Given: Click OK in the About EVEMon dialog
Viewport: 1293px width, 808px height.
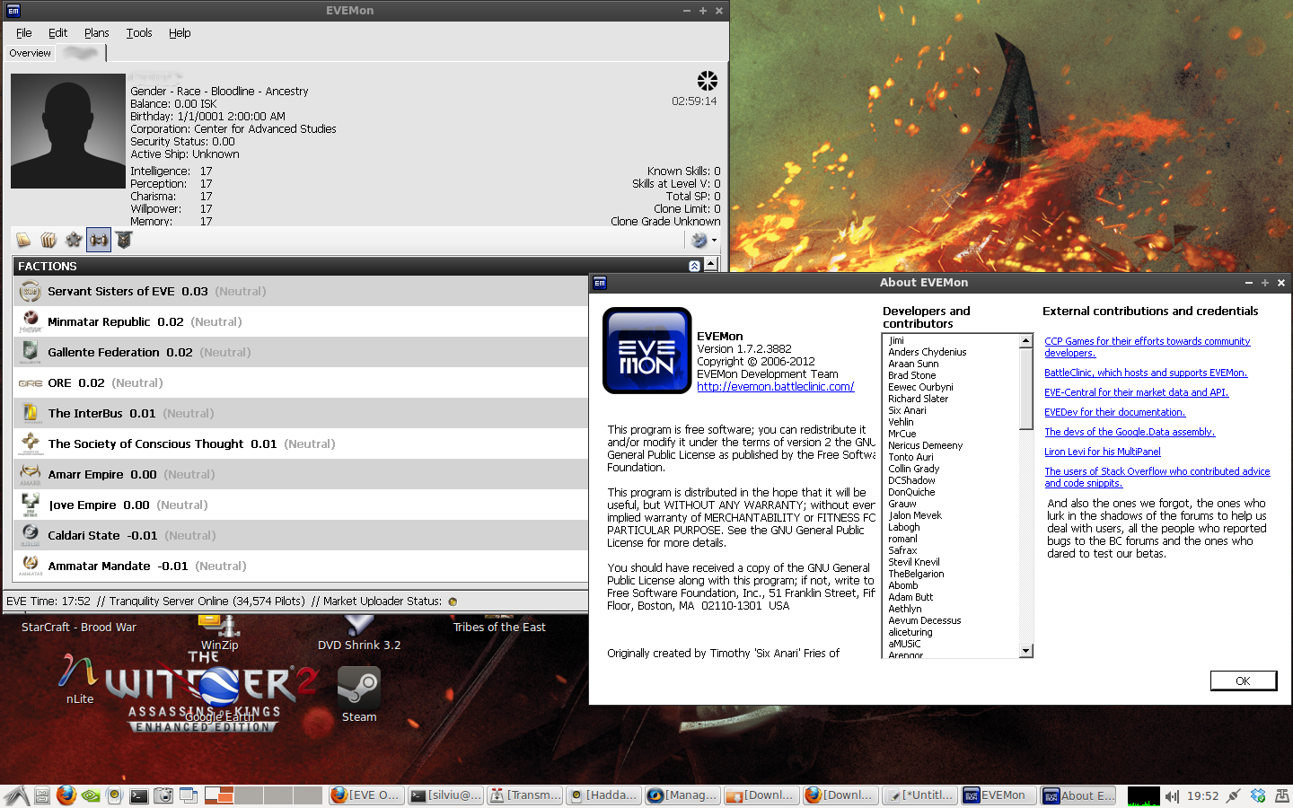Looking at the screenshot, I should (x=1243, y=681).
